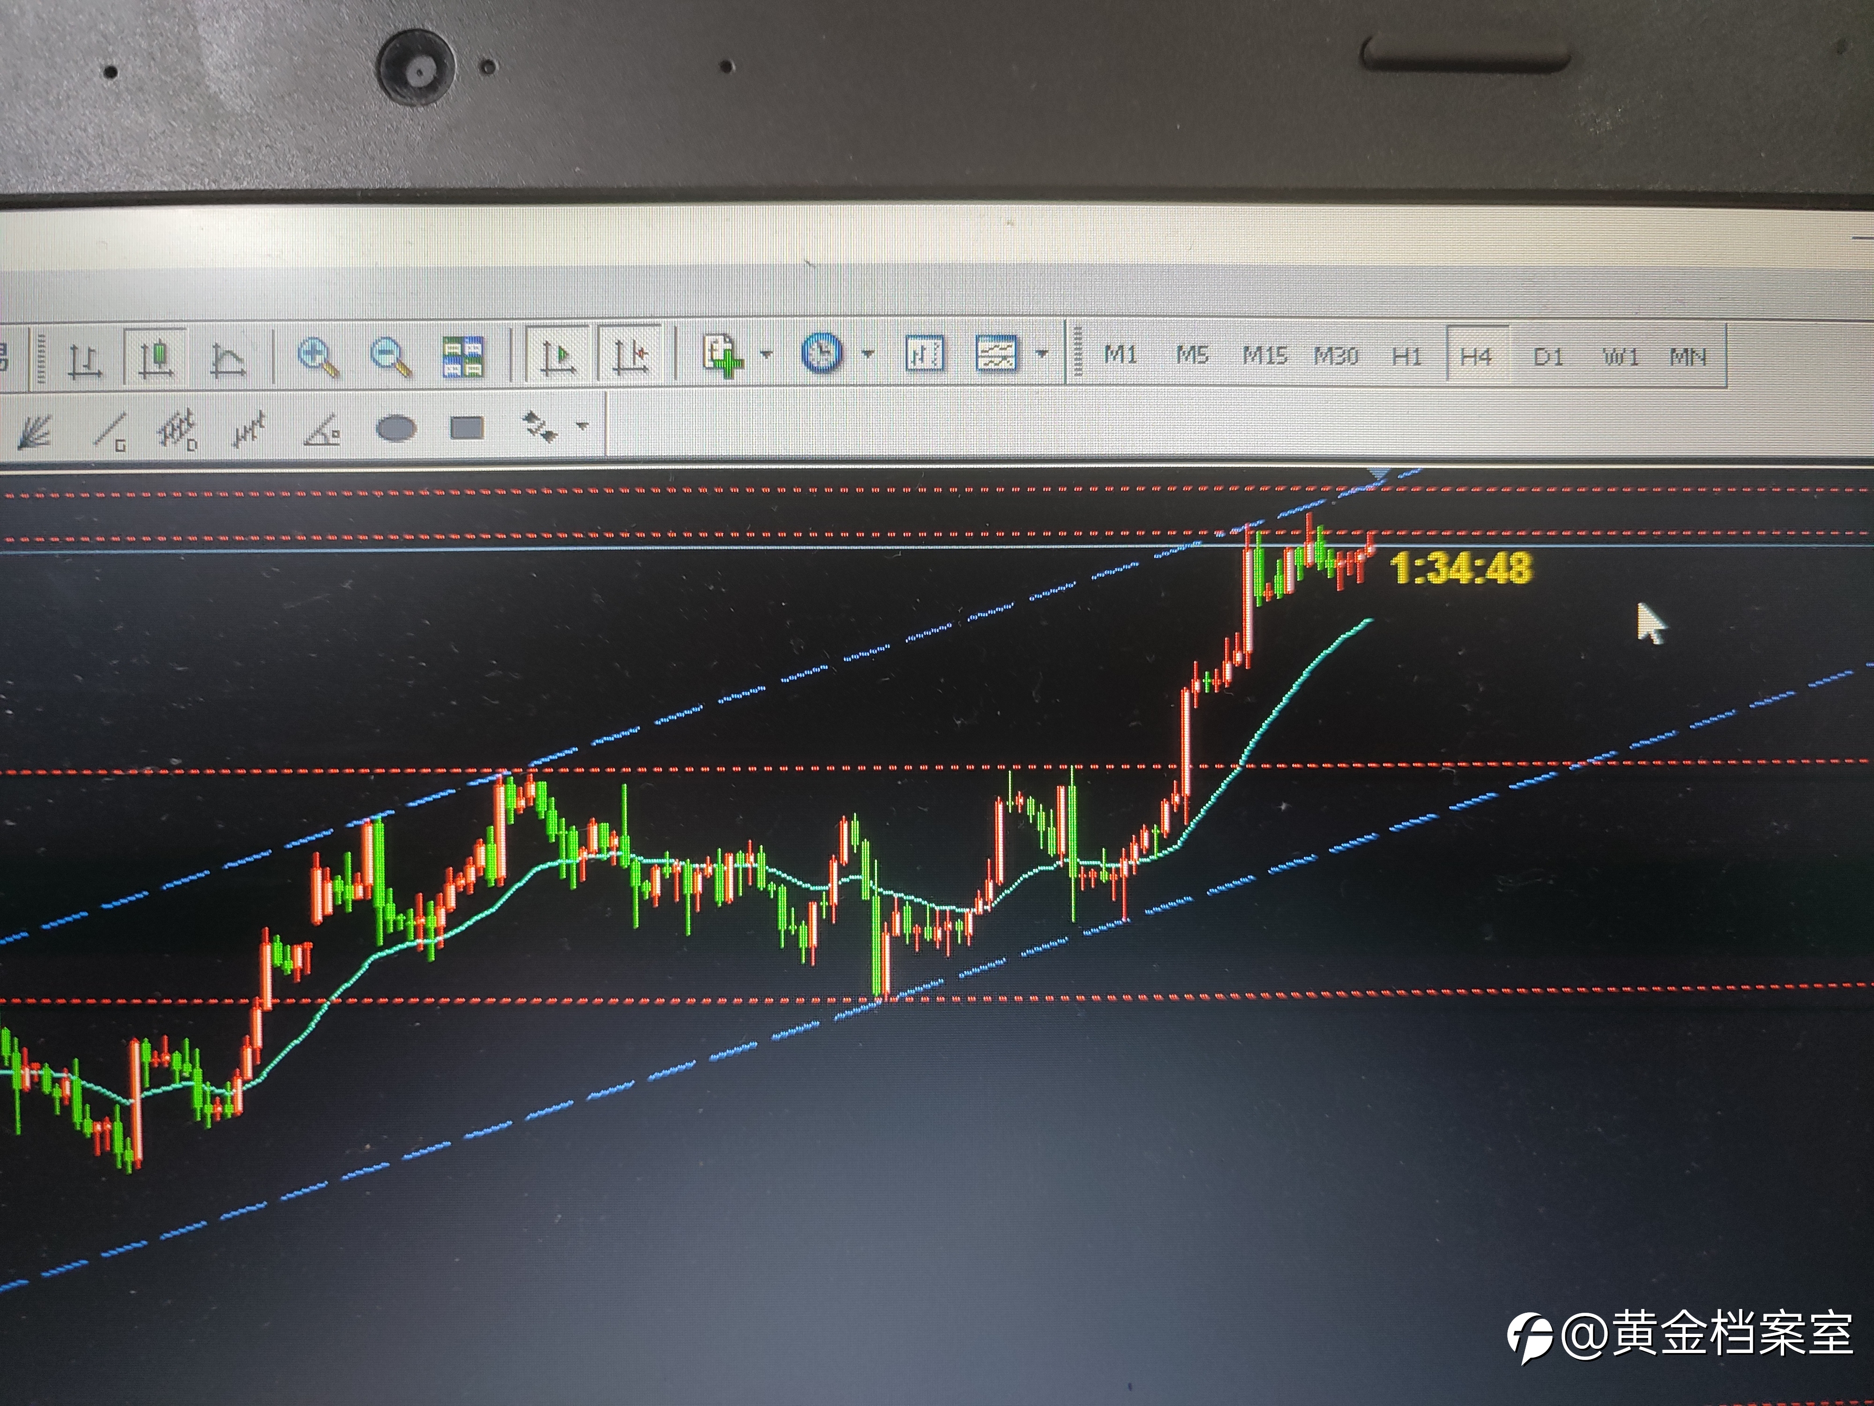This screenshot has height=1406, width=1874.
Task: Expand the arrows tool dropdown
Action: 582,426
